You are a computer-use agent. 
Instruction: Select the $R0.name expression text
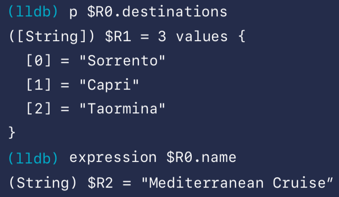[202, 157]
